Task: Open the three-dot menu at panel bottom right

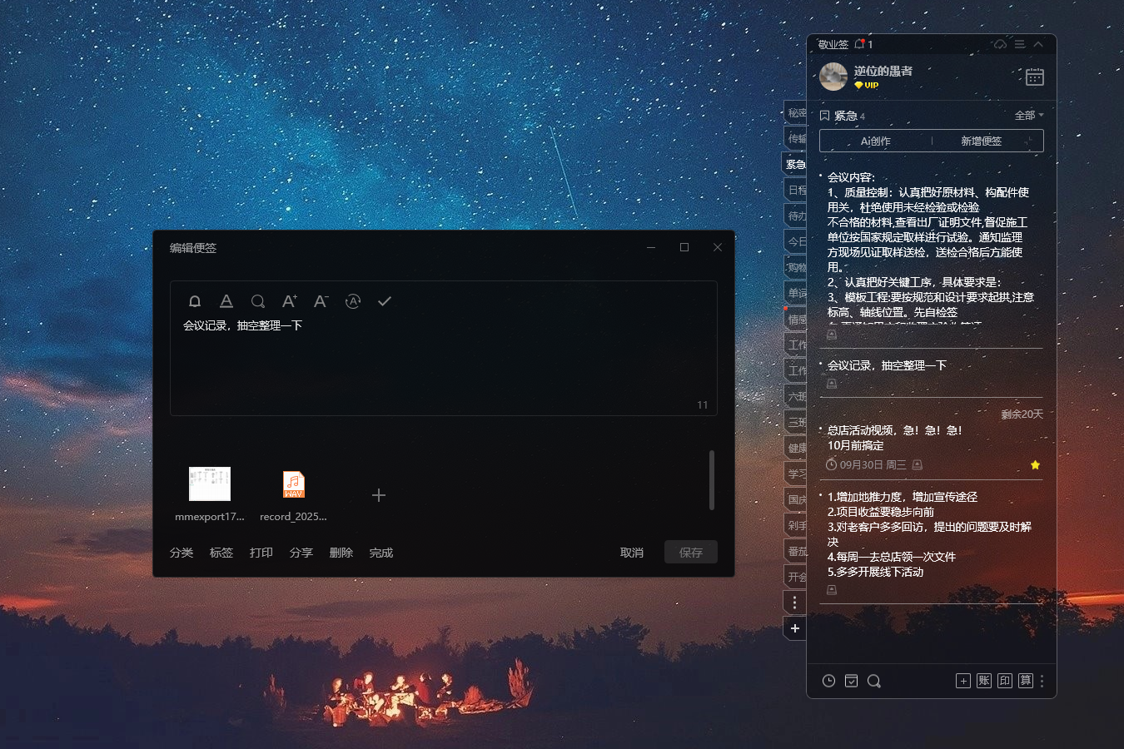Action: coord(1042,681)
